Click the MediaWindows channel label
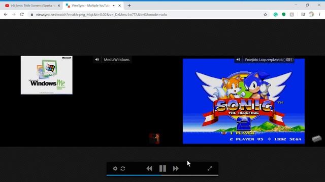325x182 pixels. [x=116, y=60]
